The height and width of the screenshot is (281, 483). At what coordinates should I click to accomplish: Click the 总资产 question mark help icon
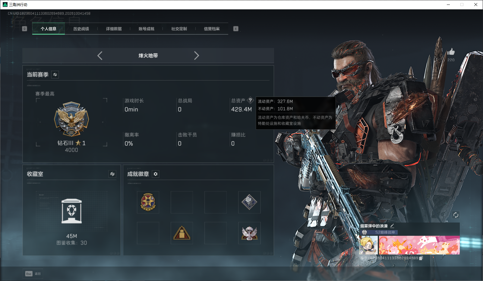pyautogui.click(x=250, y=100)
